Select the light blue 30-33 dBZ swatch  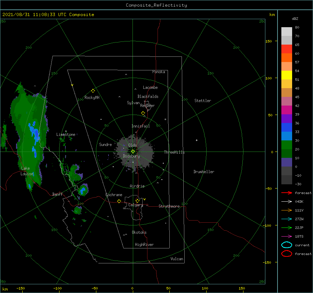pyautogui.click(x=287, y=136)
